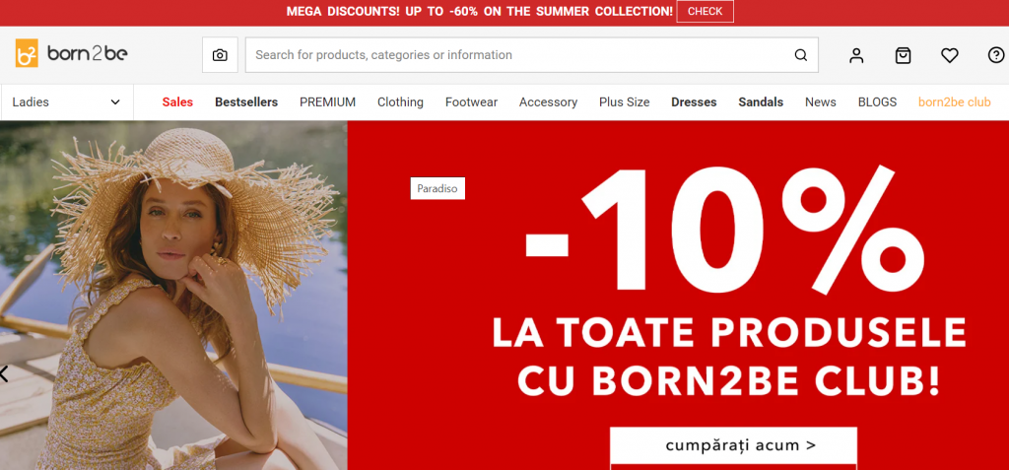Open the BLOGS menu item
Image resolution: width=1009 pixels, height=470 pixels.
click(877, 101)
